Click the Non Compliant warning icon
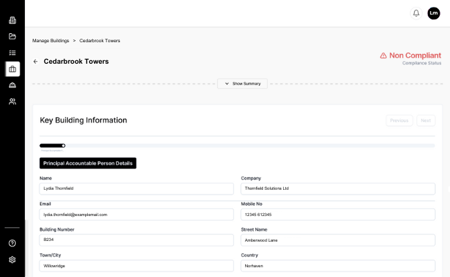The image size is (450, 277). 383,55
